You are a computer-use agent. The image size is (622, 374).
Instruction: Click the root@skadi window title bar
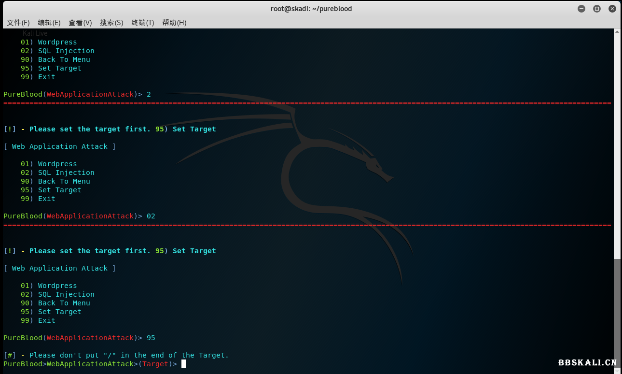[311, 9]
